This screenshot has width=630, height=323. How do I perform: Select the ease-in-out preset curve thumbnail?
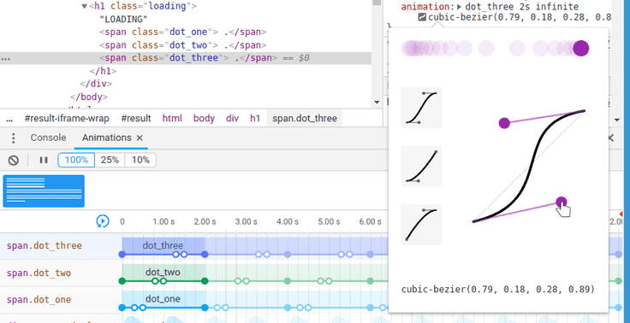tap(421, 108)
